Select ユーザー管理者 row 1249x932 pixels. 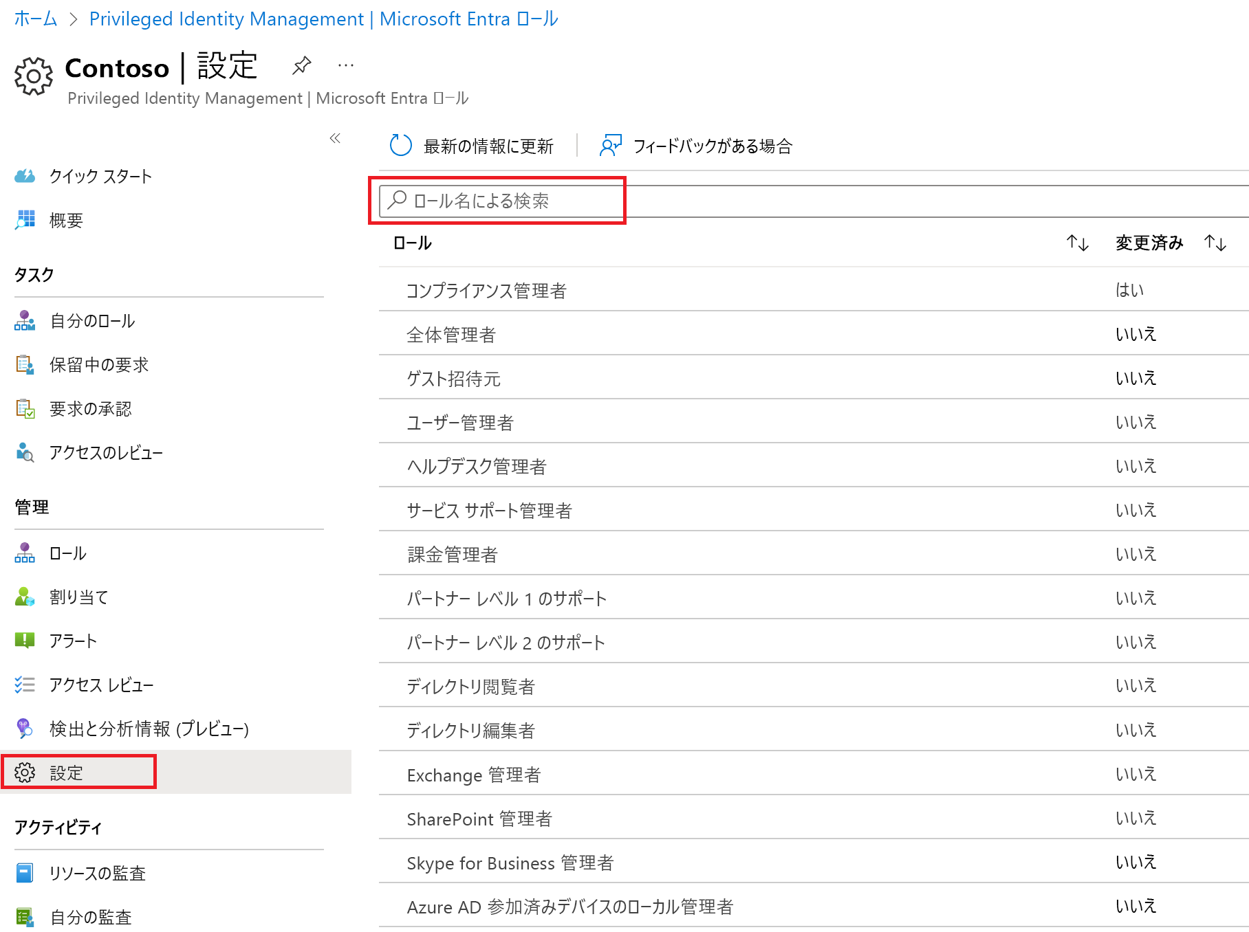(x=814, y=421)
